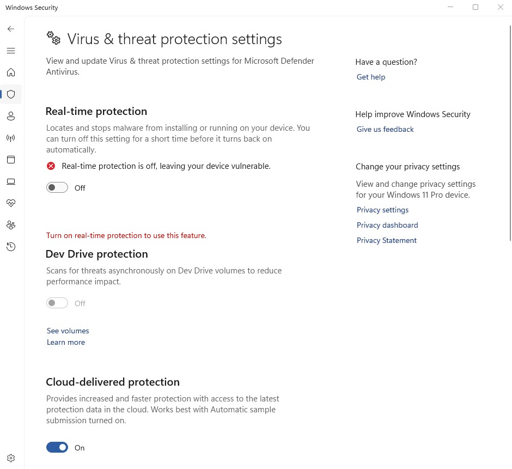
Task: Go back using the back arrow
Action: click(11, 29)
